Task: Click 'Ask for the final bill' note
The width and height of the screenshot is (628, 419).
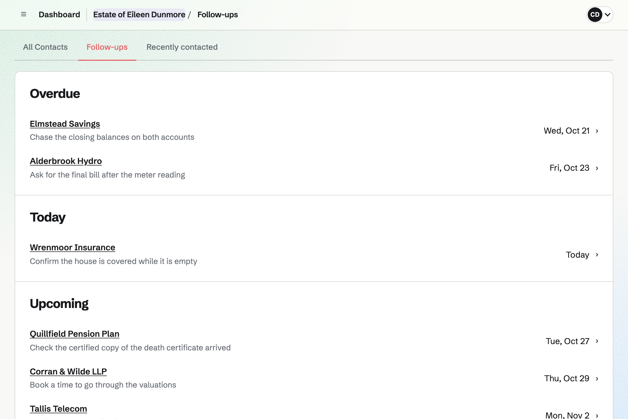Action: (107, 175)
